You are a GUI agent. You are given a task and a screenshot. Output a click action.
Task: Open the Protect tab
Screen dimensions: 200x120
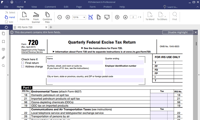(x=107, y=7)
